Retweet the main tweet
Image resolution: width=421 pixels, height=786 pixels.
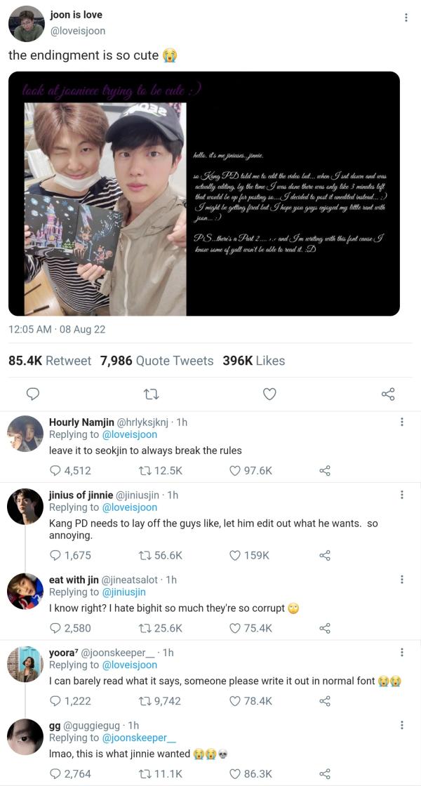152,394
